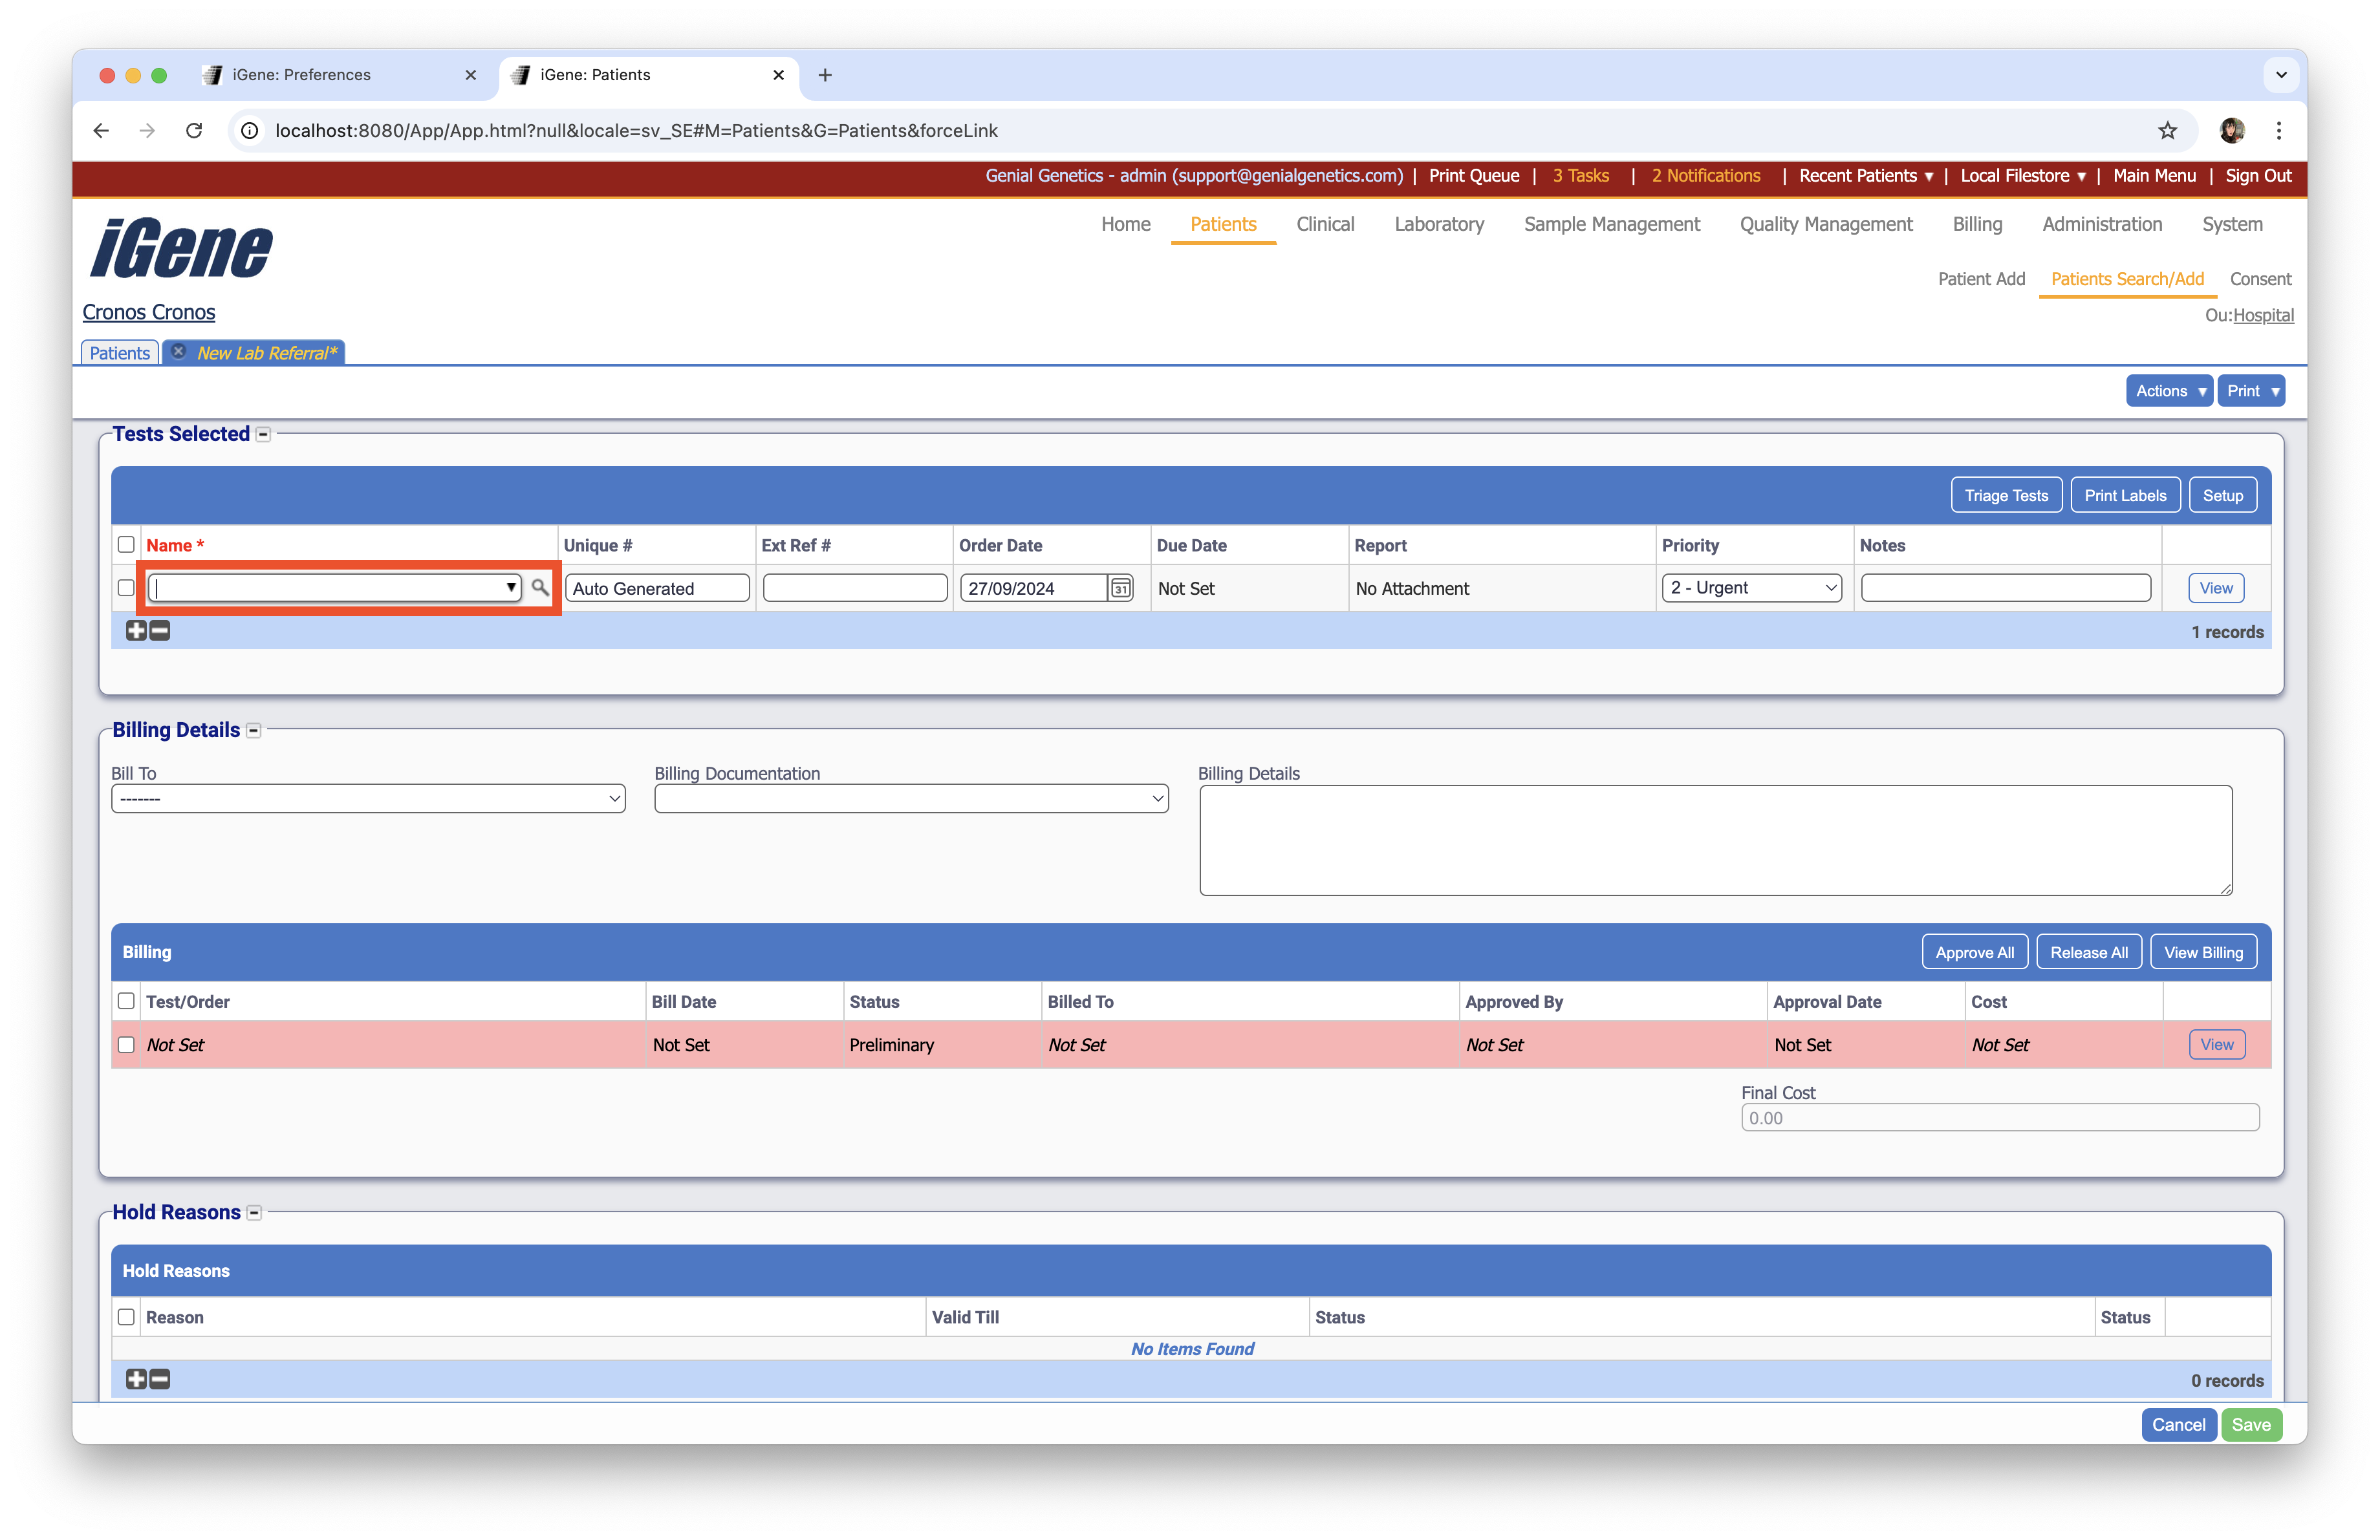Select the Reason header checkbox in Hold Reasons
2380x1540 pixels.
pyautogui.click(x=126, y=1317)
